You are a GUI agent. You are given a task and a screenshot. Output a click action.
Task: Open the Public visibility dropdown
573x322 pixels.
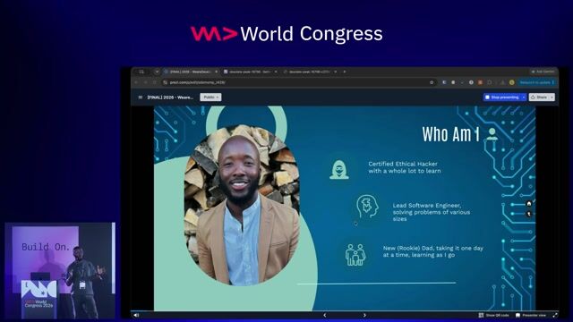click(x=210, y=97)
